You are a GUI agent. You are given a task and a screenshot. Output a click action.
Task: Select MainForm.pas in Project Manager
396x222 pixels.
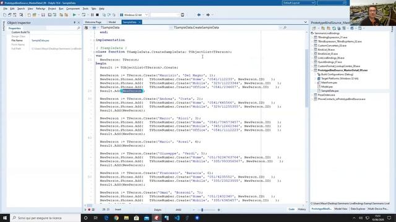pos(329,83)
